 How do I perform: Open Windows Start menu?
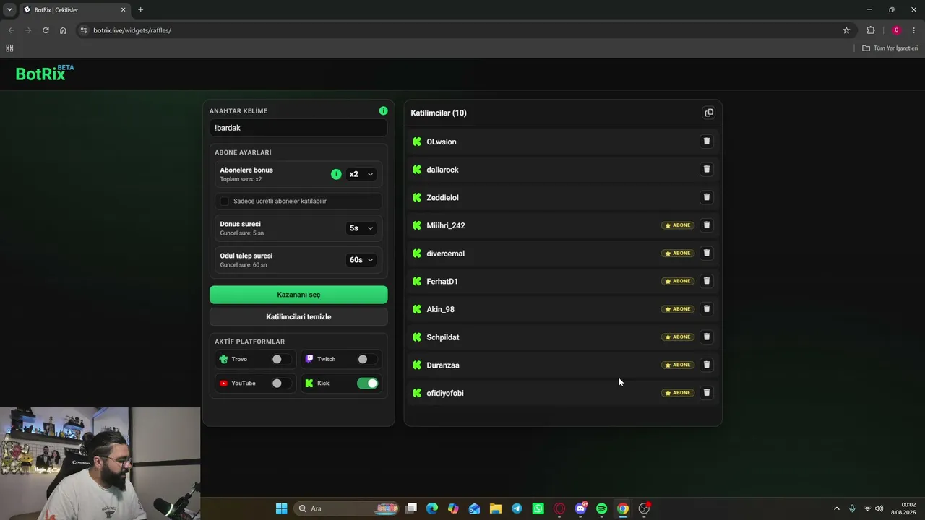[x=281, y=508]
